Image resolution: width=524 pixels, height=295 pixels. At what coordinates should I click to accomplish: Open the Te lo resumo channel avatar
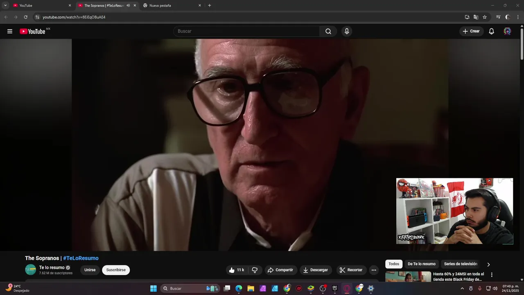[31, 270]
